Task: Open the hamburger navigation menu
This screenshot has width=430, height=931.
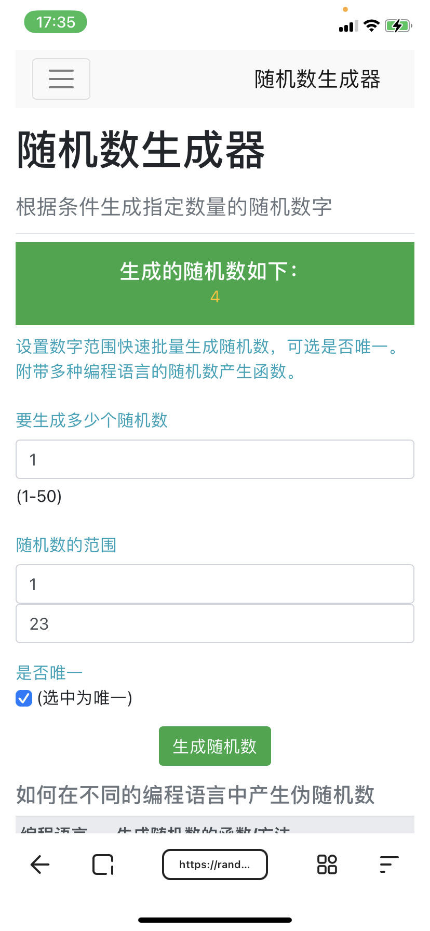Action: pos(61,79)
